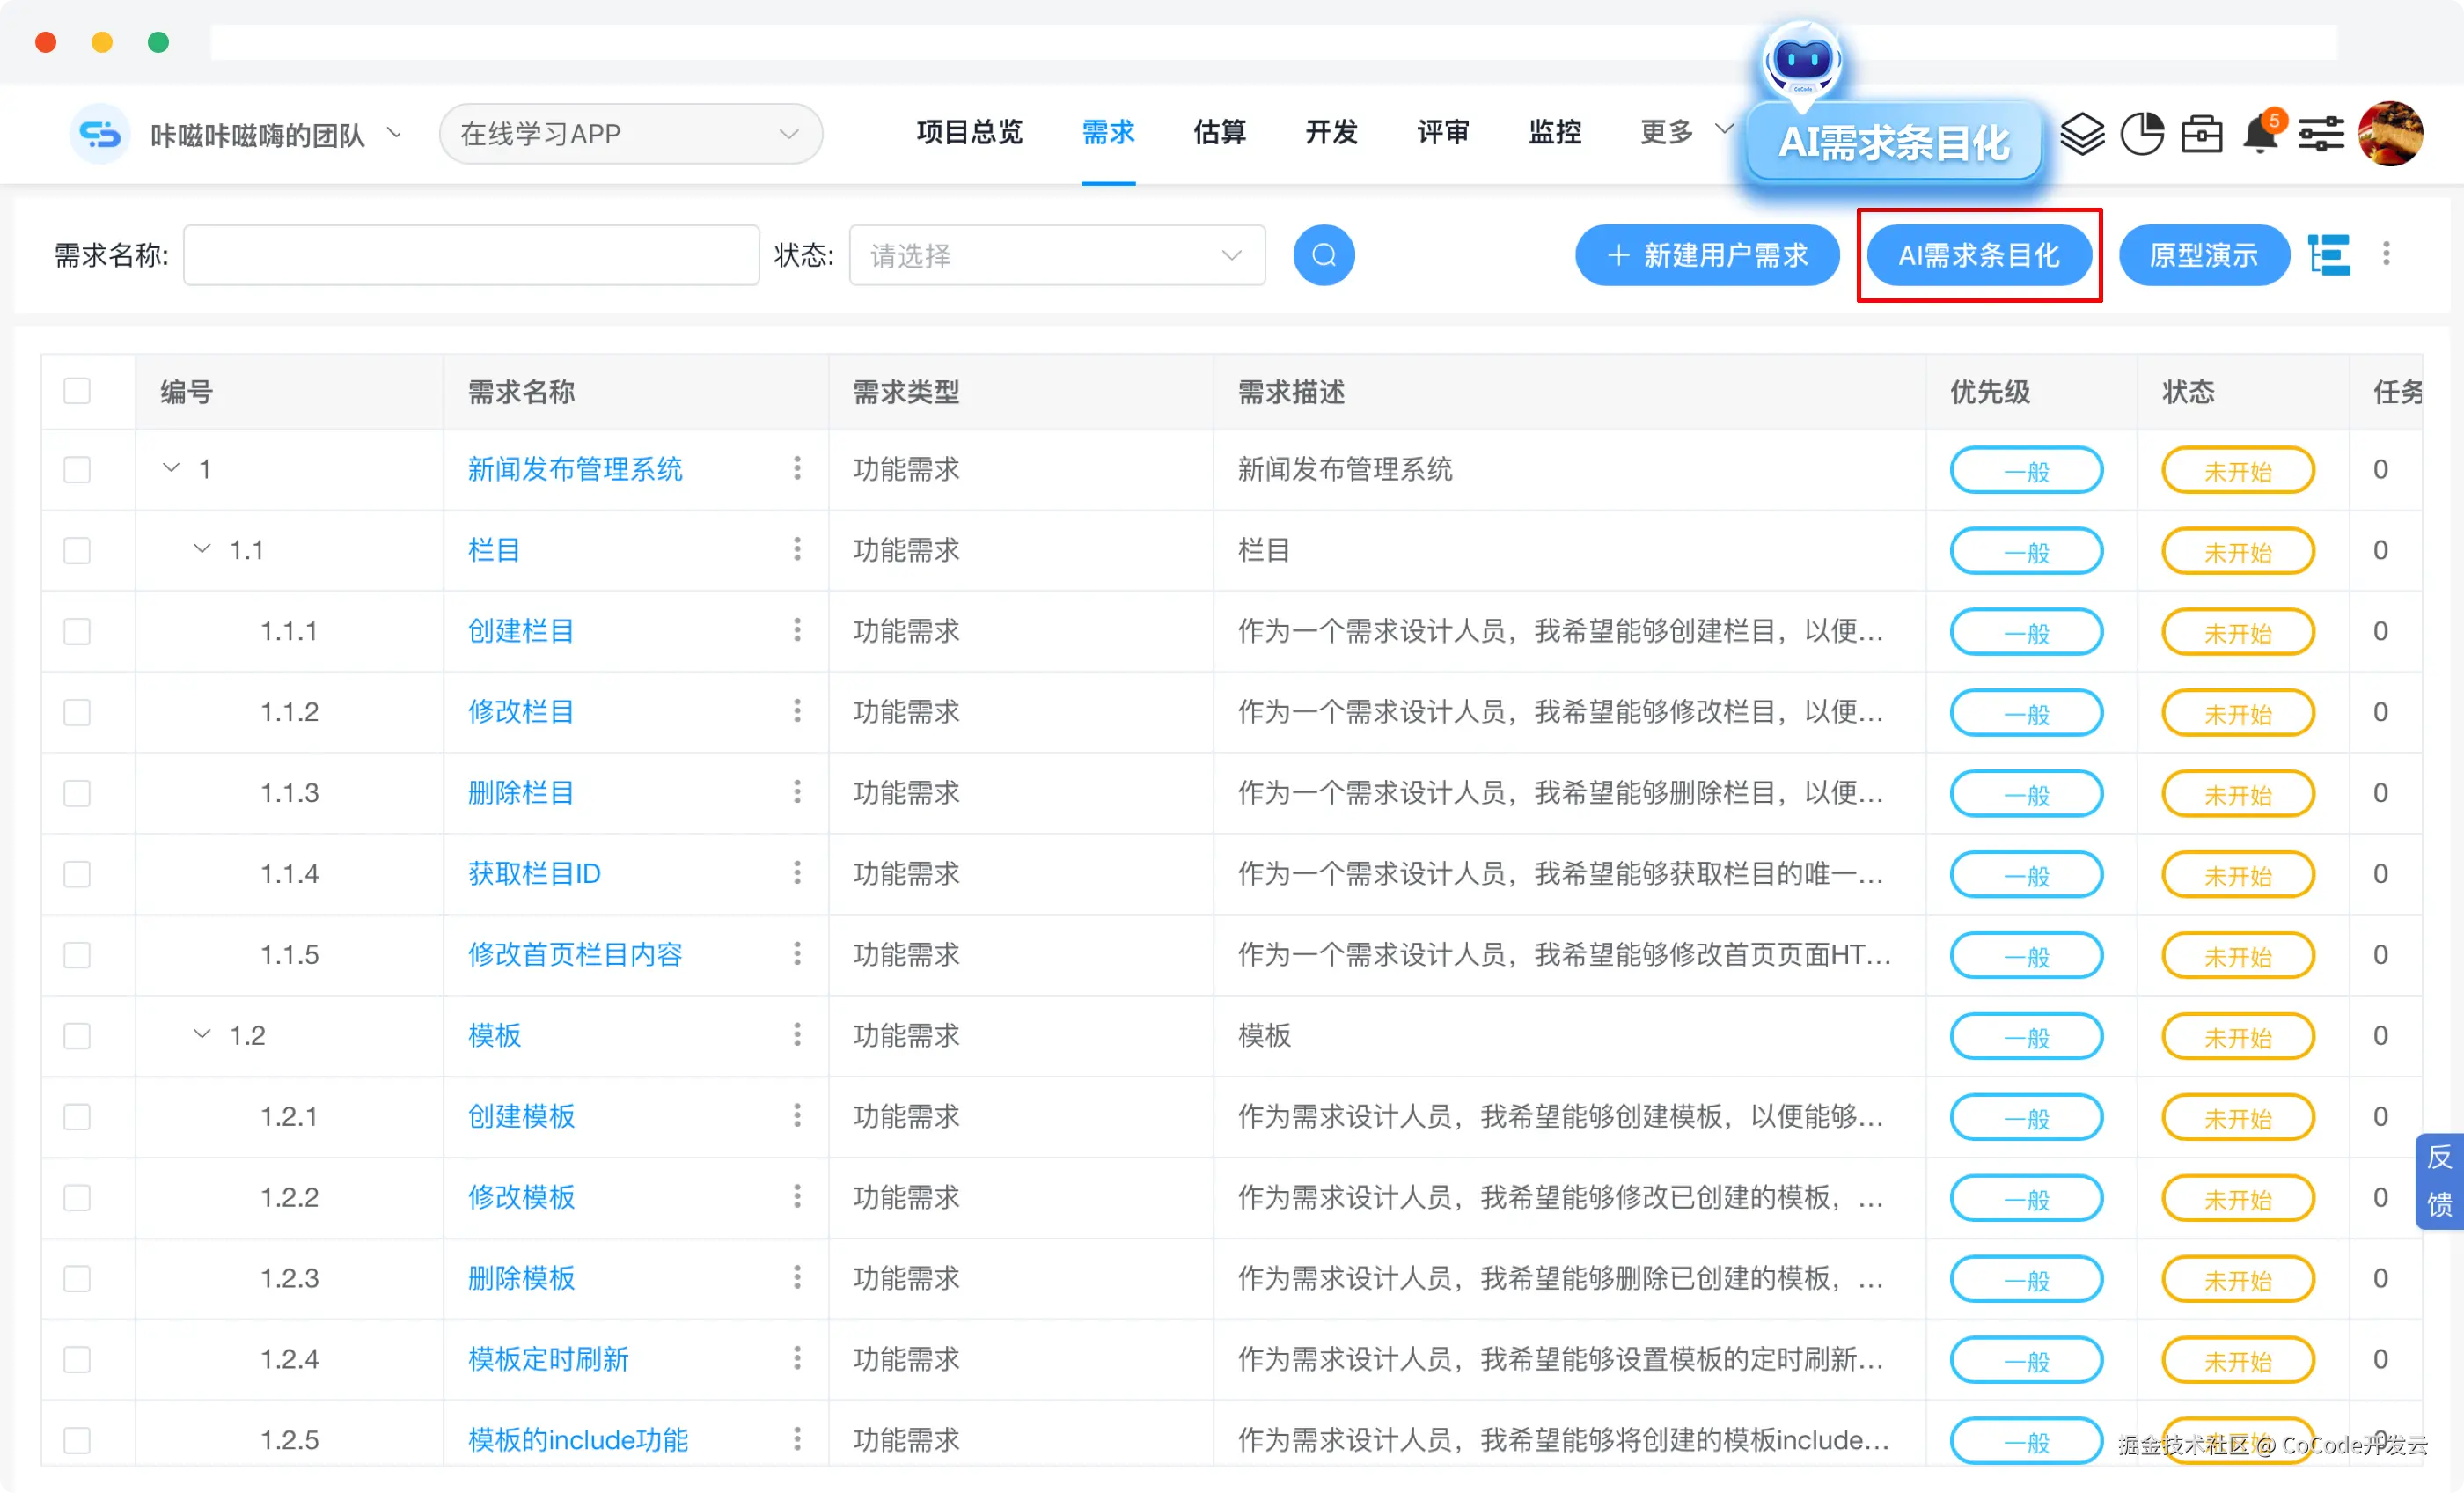Click inside the 需求名称 input field
This screenshot has width=2464, height=1493.
[470, 255]
